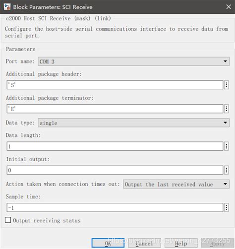
Task: Click the OK button
Action: pyautogui.click(x=108, y=243)
